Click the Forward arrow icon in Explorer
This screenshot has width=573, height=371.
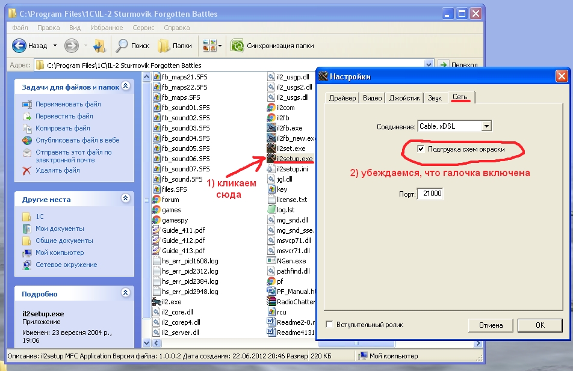click(71, 46)
